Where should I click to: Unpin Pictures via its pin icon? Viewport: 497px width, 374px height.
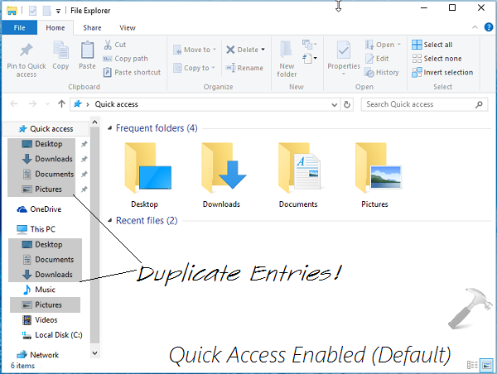pos(84,189)
